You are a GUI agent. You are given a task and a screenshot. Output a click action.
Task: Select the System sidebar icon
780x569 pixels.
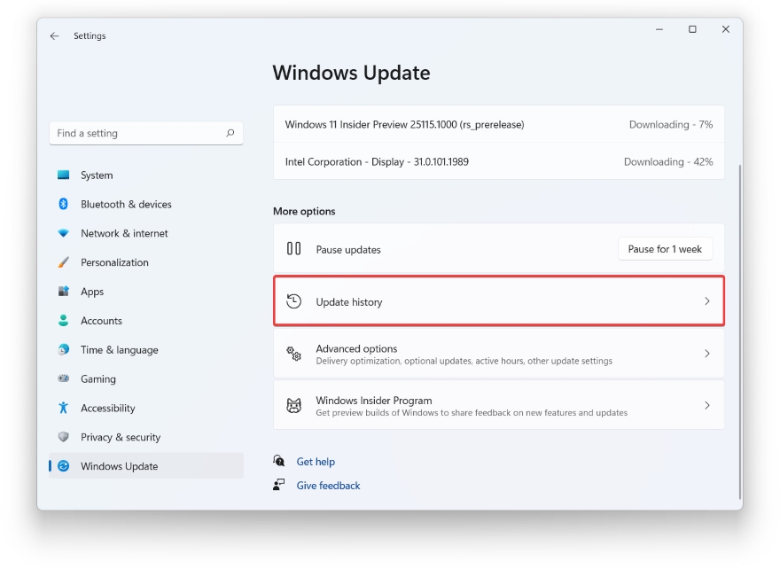[66, 175]
